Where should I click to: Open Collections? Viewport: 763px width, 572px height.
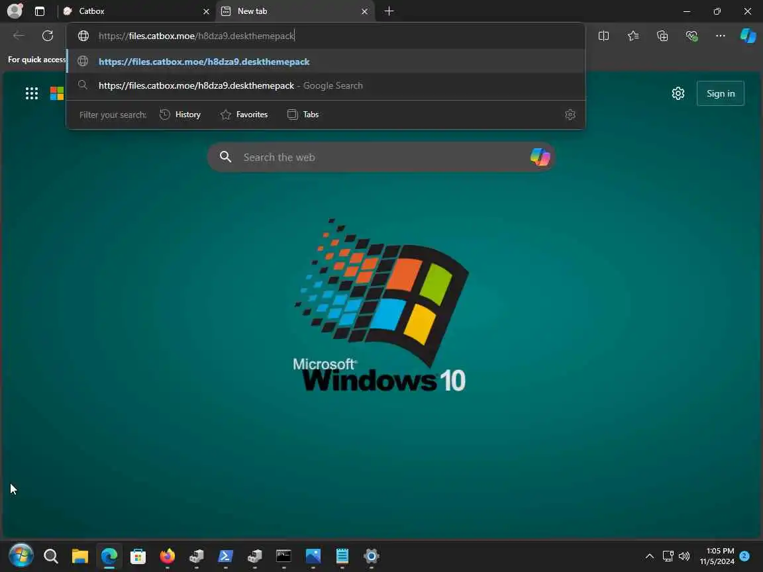click(x=662, y=36)
